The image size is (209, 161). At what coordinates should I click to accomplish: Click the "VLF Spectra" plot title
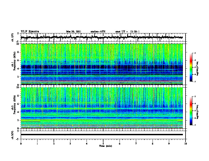pyautogui.click(x=30, y=32)
